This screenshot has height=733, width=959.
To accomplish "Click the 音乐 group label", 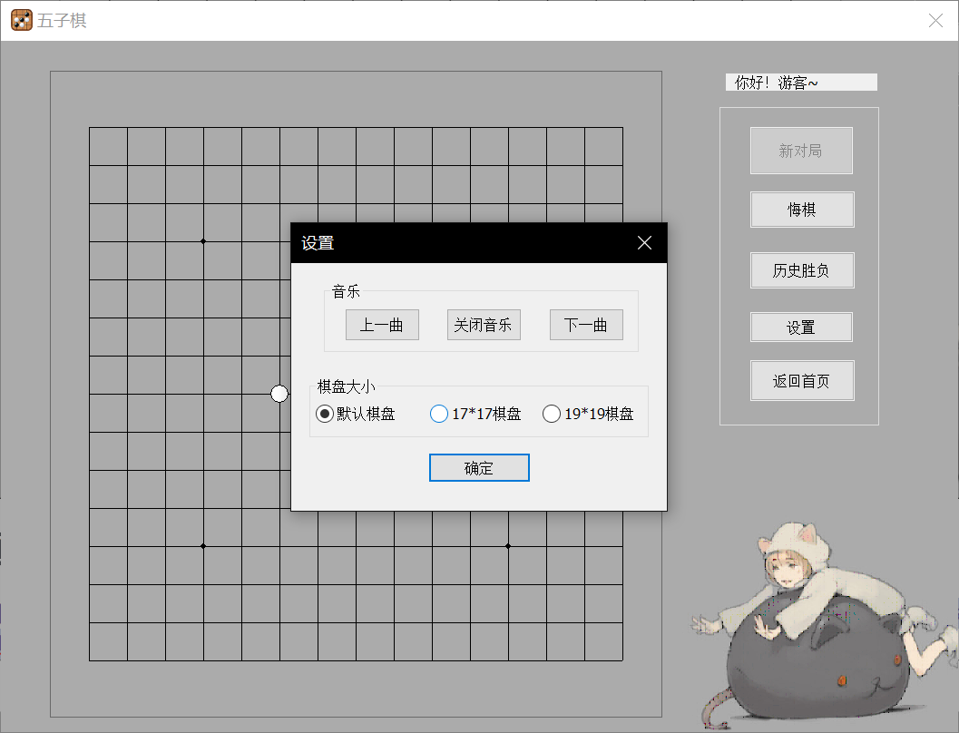I will (x=346, y=291).
